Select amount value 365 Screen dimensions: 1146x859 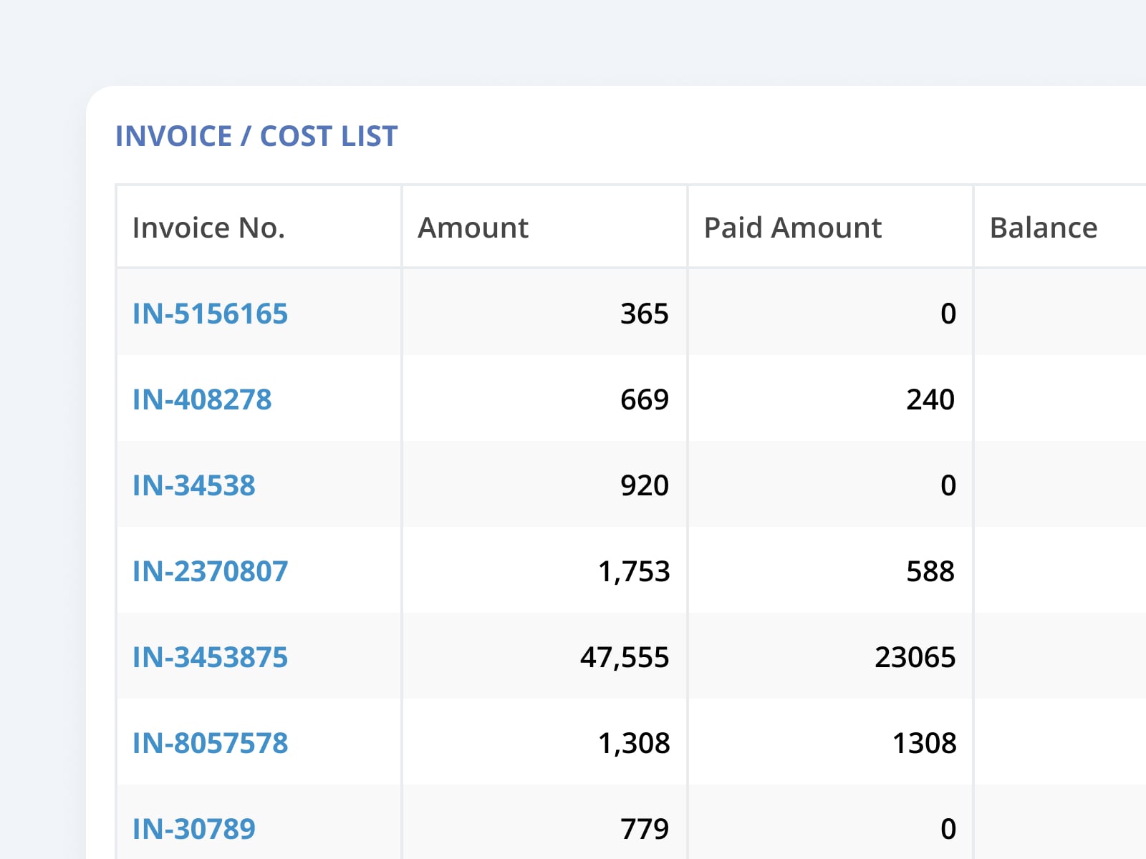tap(645, 314)
